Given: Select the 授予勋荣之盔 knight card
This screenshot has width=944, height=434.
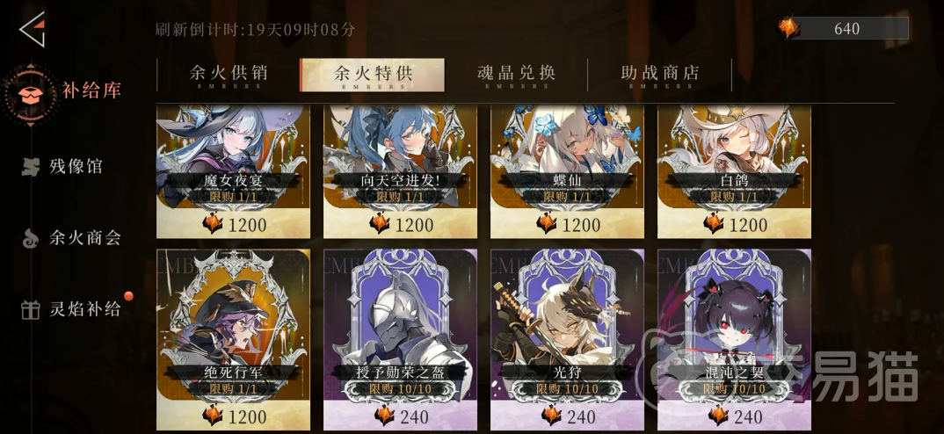Looking at the screenshot, I should click(x=400, y=339).
